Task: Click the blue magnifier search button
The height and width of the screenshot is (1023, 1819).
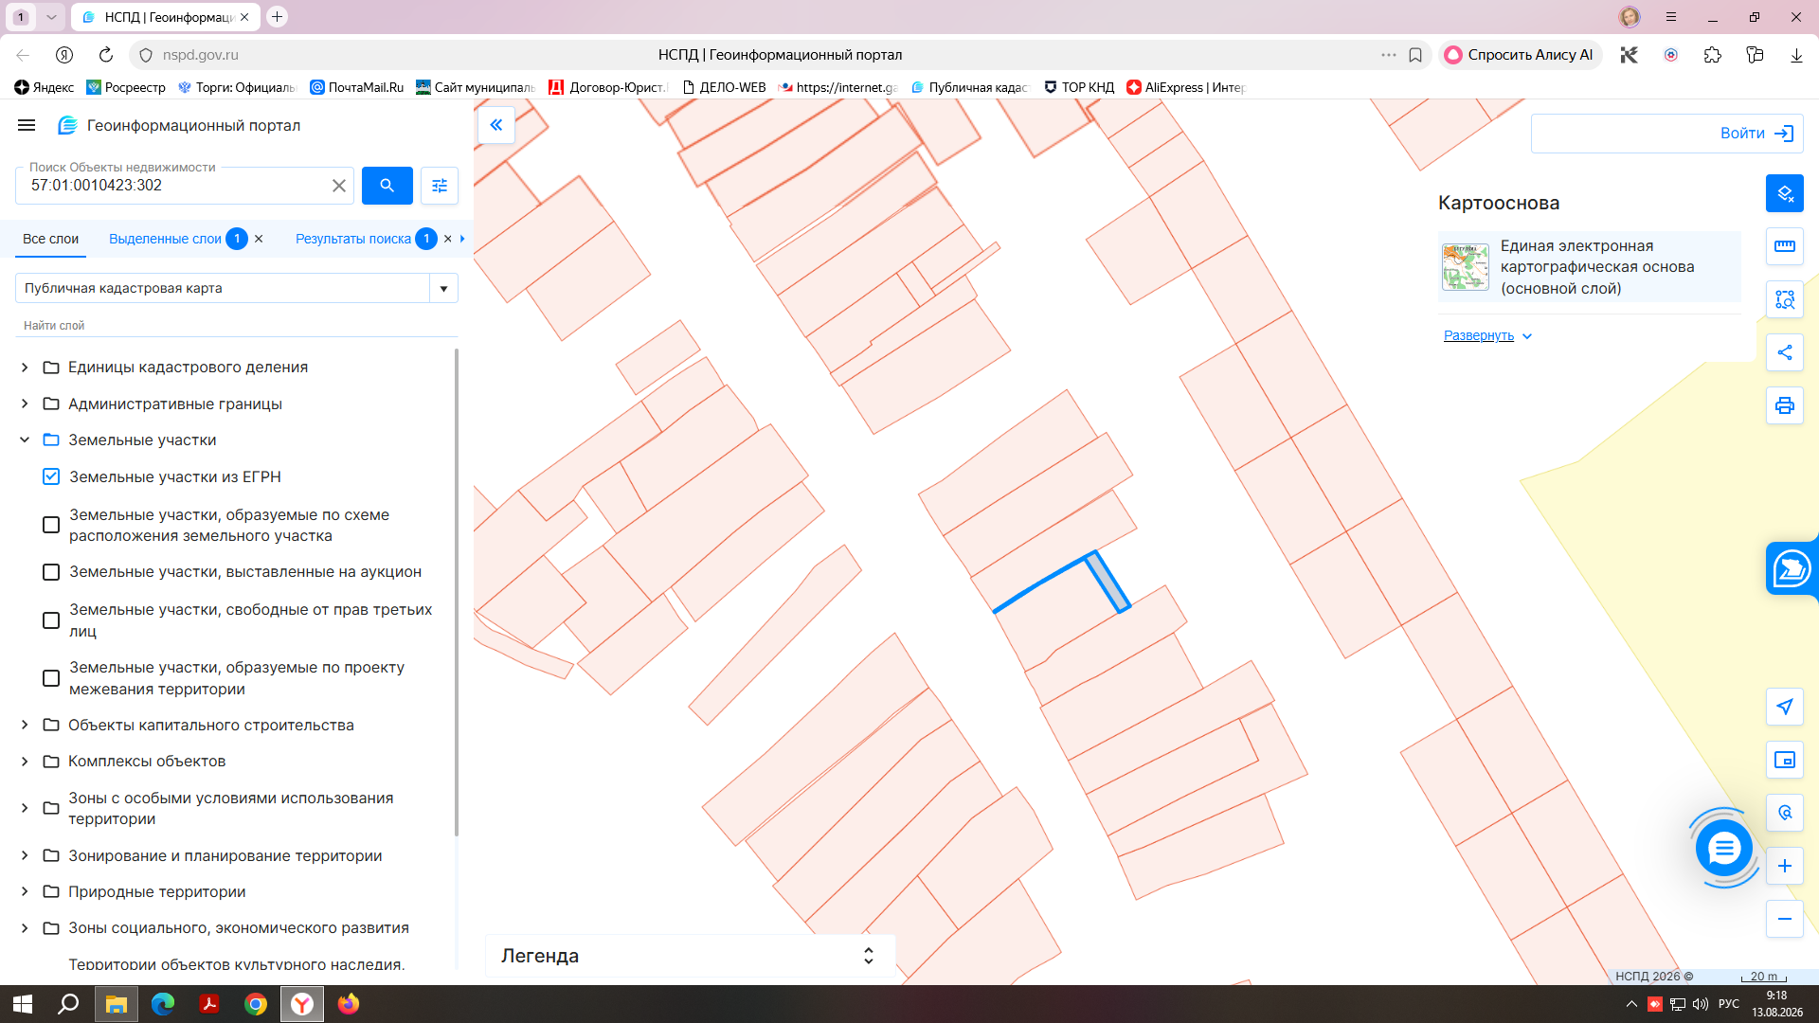Action: point(387,186)
